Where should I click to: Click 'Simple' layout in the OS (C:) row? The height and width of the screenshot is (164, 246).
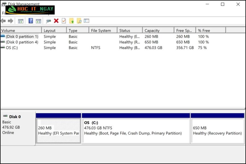[50, 48]
